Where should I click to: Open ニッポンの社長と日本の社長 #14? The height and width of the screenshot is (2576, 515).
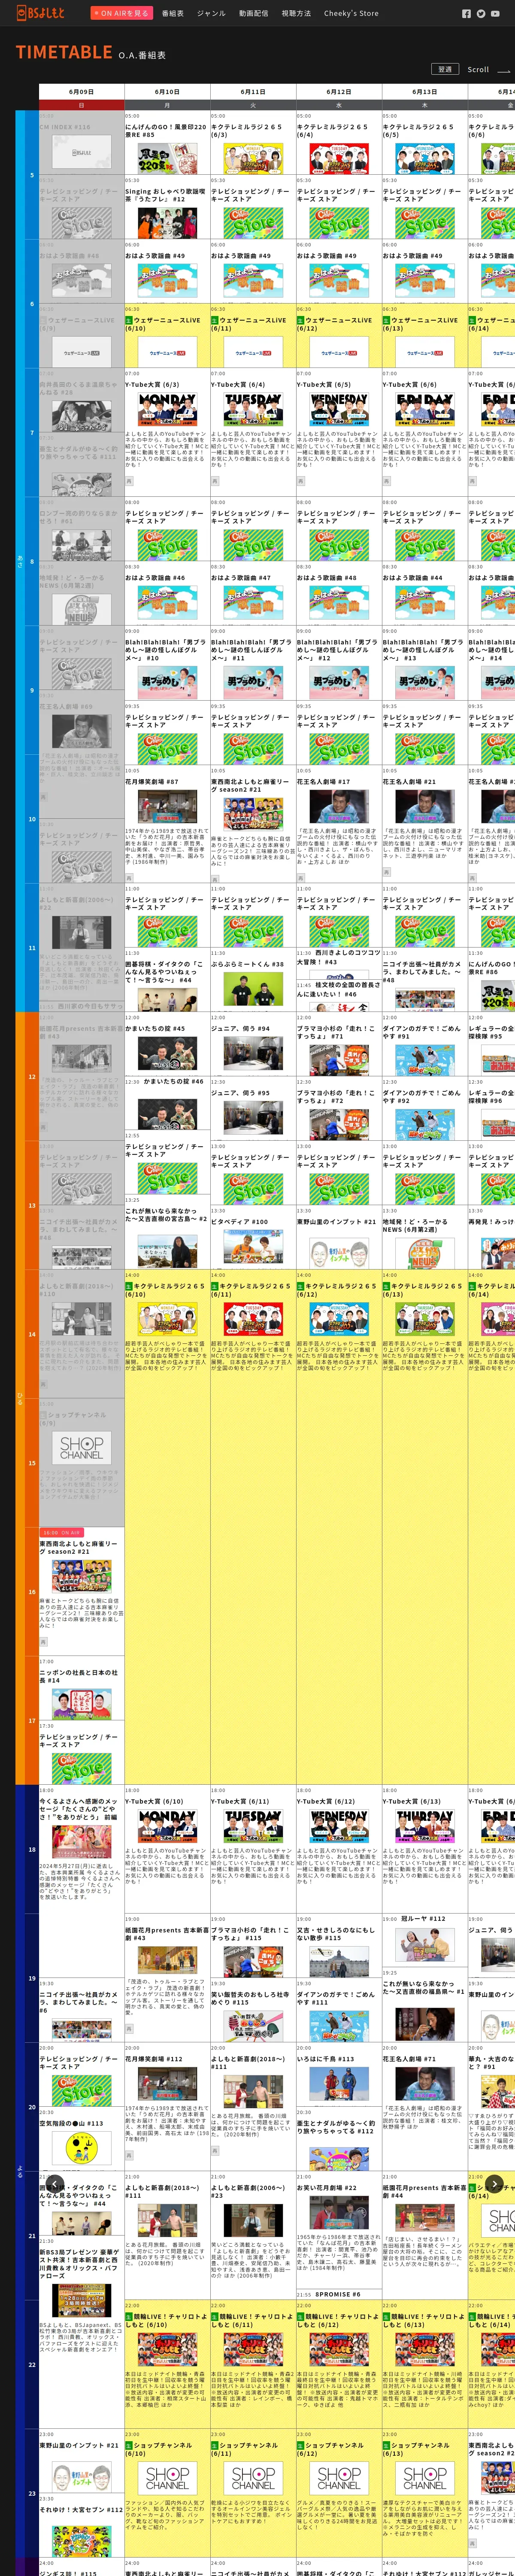pyautogui.click(x=82, y=1689)
